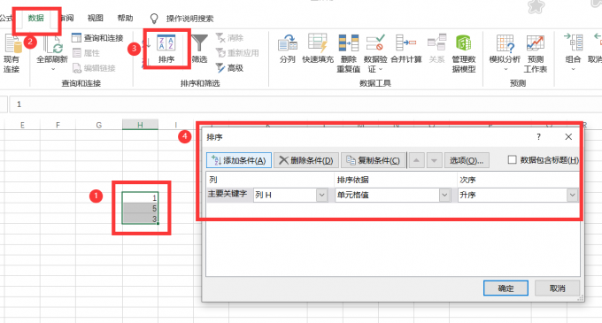
Task: Click the move-down arrow in sort dialog
Action: coord(434,160)
